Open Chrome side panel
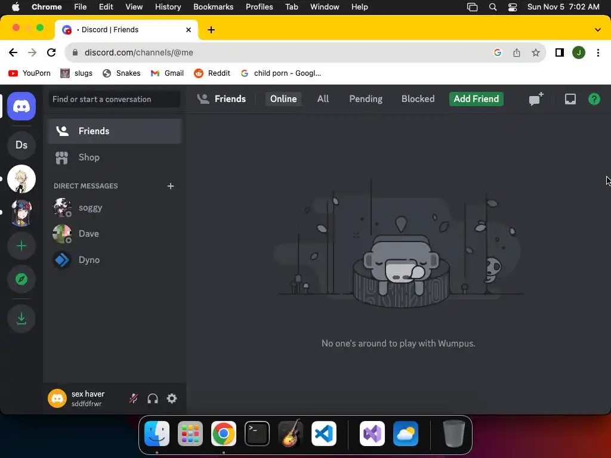The width and height of the screenshot is (611, 458). [x=559, y=52]
